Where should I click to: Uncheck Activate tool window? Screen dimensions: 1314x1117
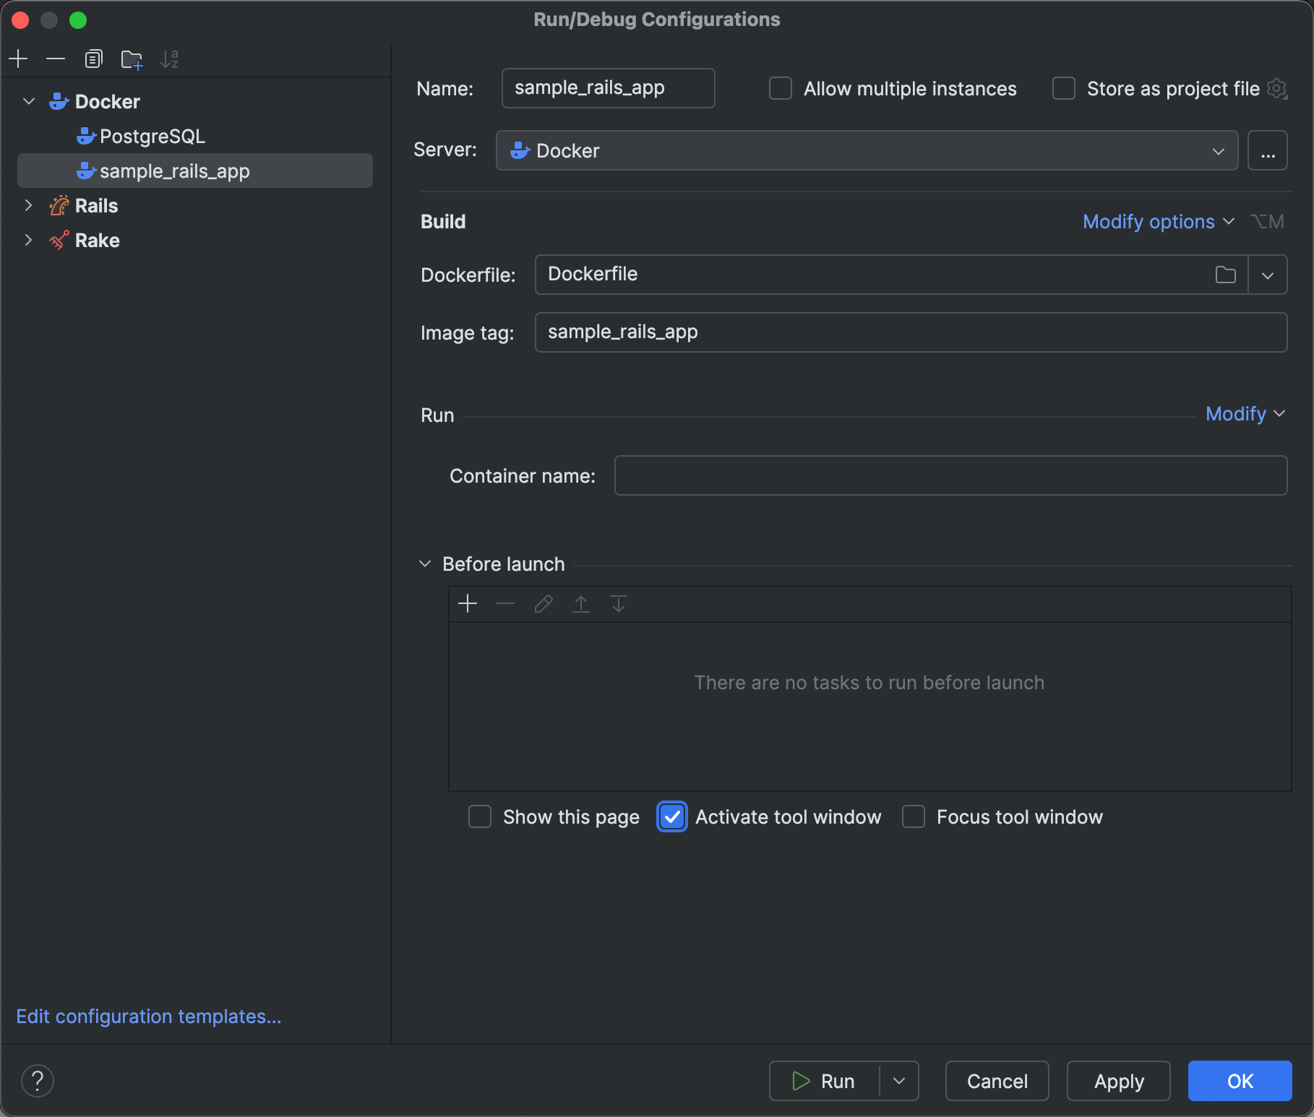point(672,817)
